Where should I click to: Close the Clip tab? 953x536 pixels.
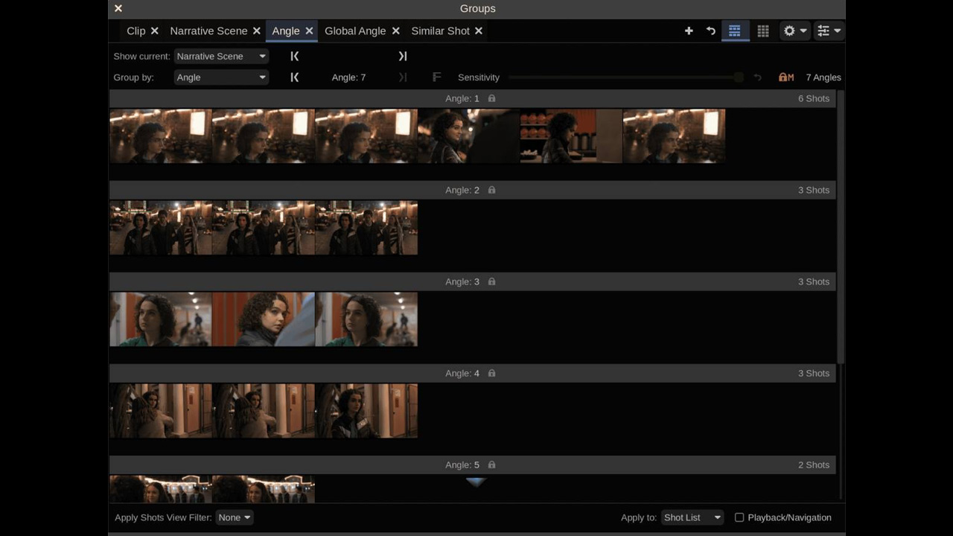click(155, 31)
